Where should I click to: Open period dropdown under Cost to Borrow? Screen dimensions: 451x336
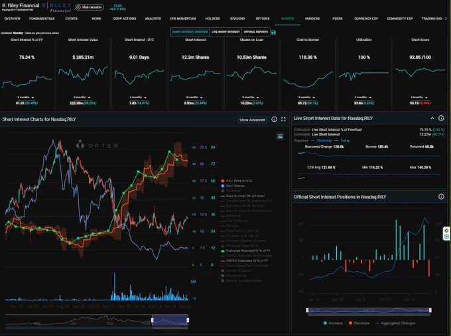coord(307,97)
